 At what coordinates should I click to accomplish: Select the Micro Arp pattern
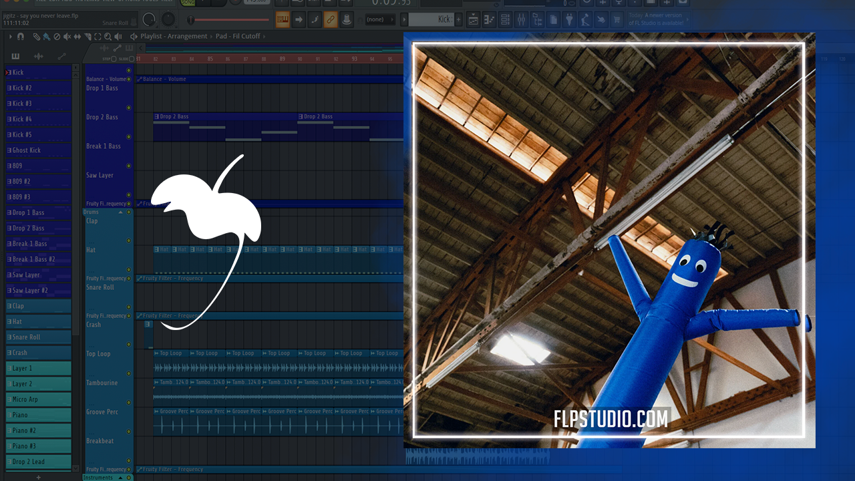coord(38,399)
